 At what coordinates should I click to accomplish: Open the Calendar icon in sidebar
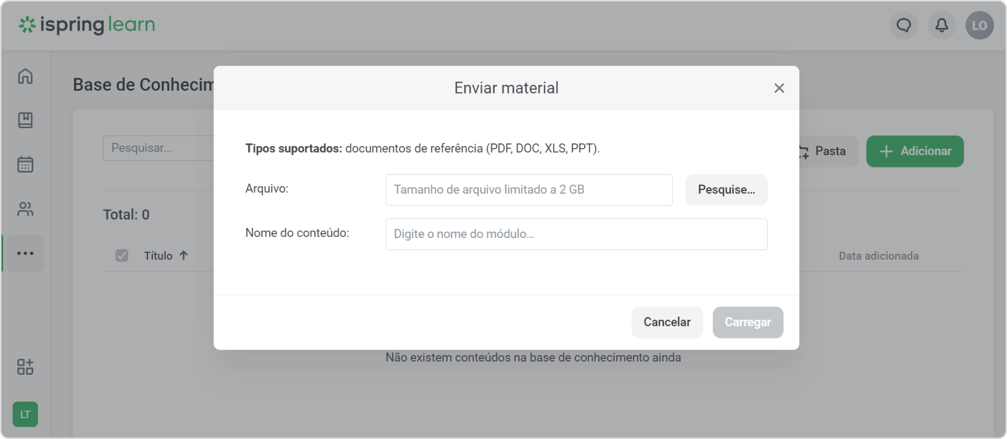coord(25,165)
